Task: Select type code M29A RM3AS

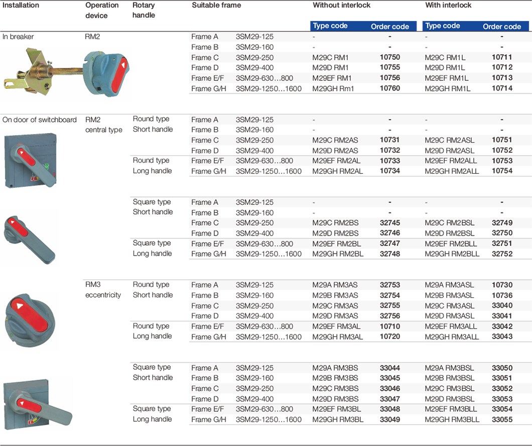Action: pos(335,285)
